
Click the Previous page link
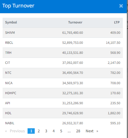click(15, 131)
